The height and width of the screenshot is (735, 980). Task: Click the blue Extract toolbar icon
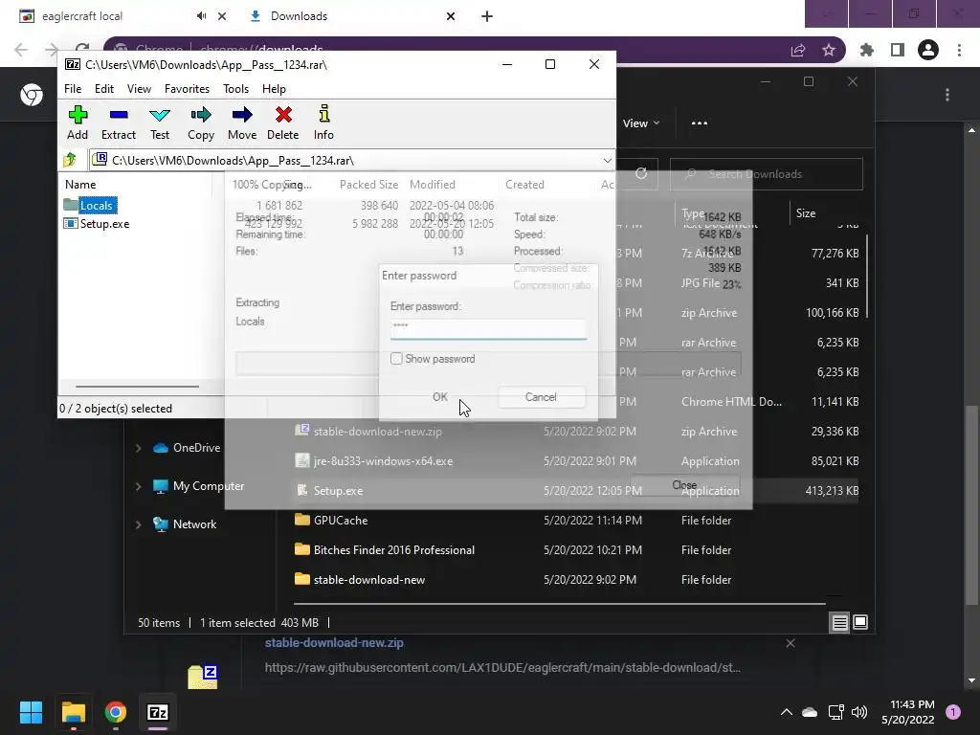tap(118, 115)
